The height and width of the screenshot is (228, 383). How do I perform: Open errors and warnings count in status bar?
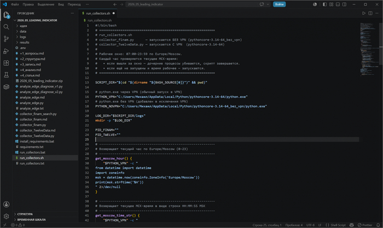18,225
